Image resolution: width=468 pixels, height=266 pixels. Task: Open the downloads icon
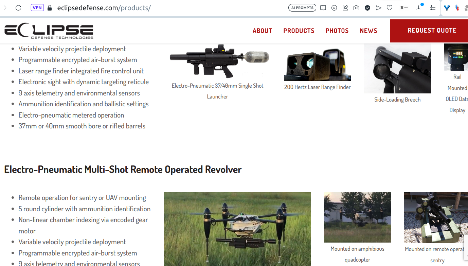(419, 7)
